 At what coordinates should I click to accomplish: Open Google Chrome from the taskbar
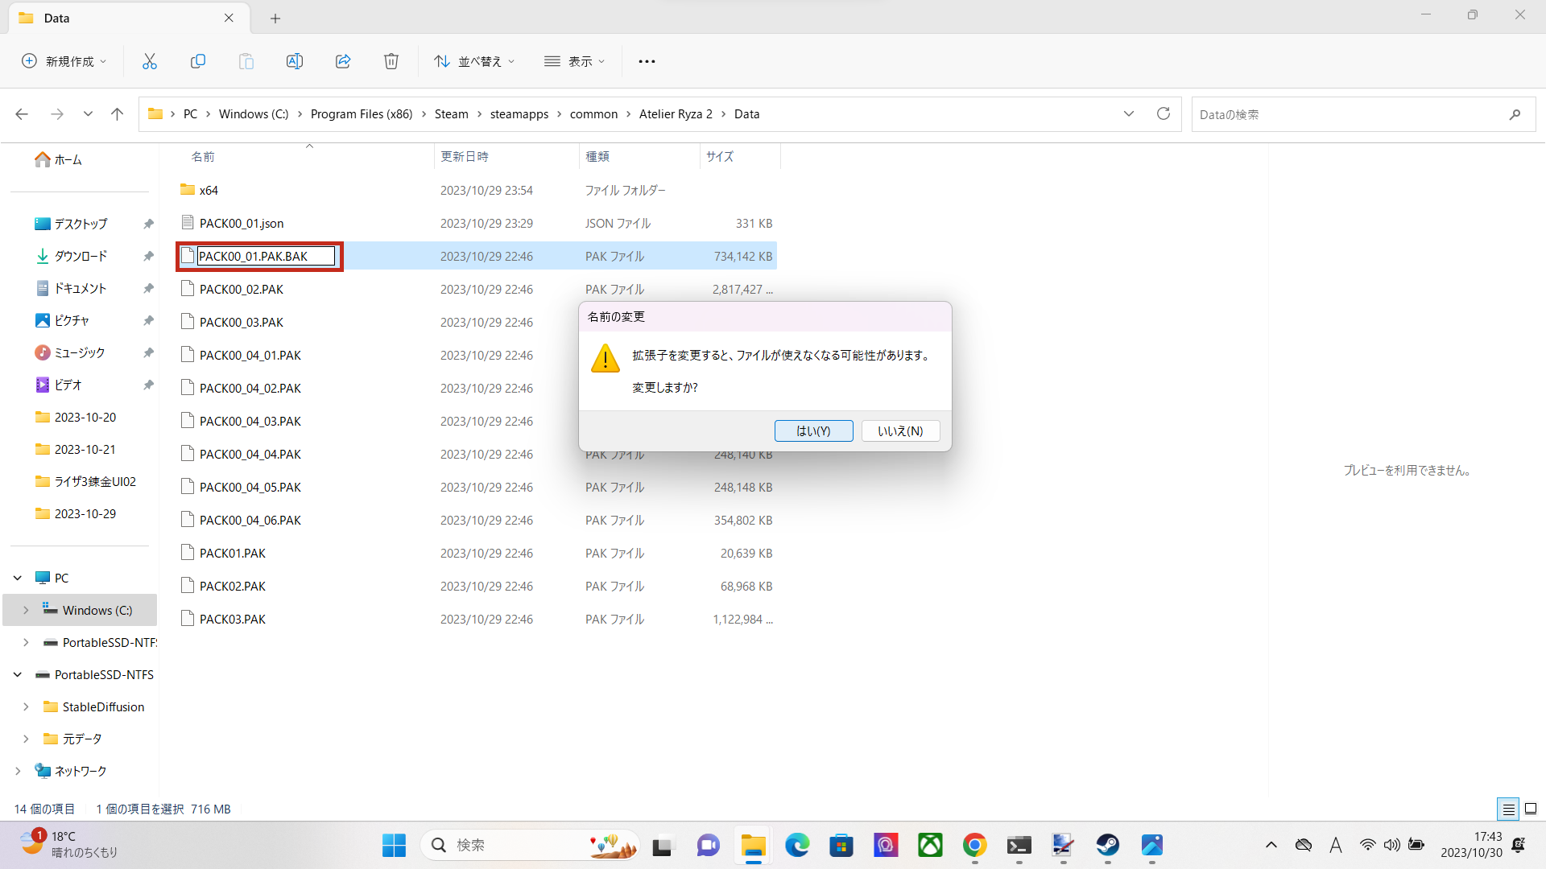click(974, 845)
